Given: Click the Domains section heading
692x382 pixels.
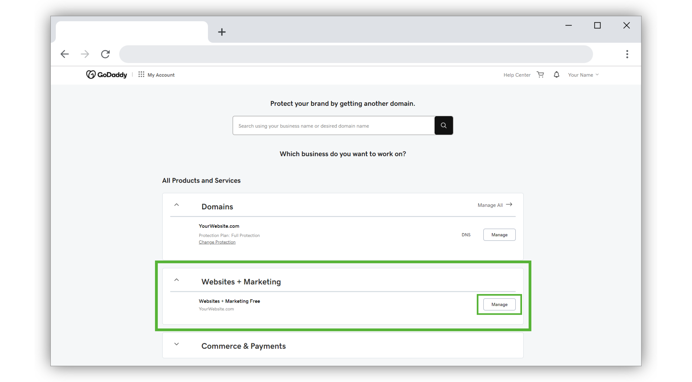Looking at the screenshot, I should (x=217, y=207).
